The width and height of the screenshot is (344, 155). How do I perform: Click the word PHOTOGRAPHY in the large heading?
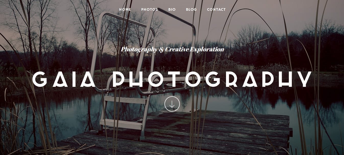coord(212,79)
